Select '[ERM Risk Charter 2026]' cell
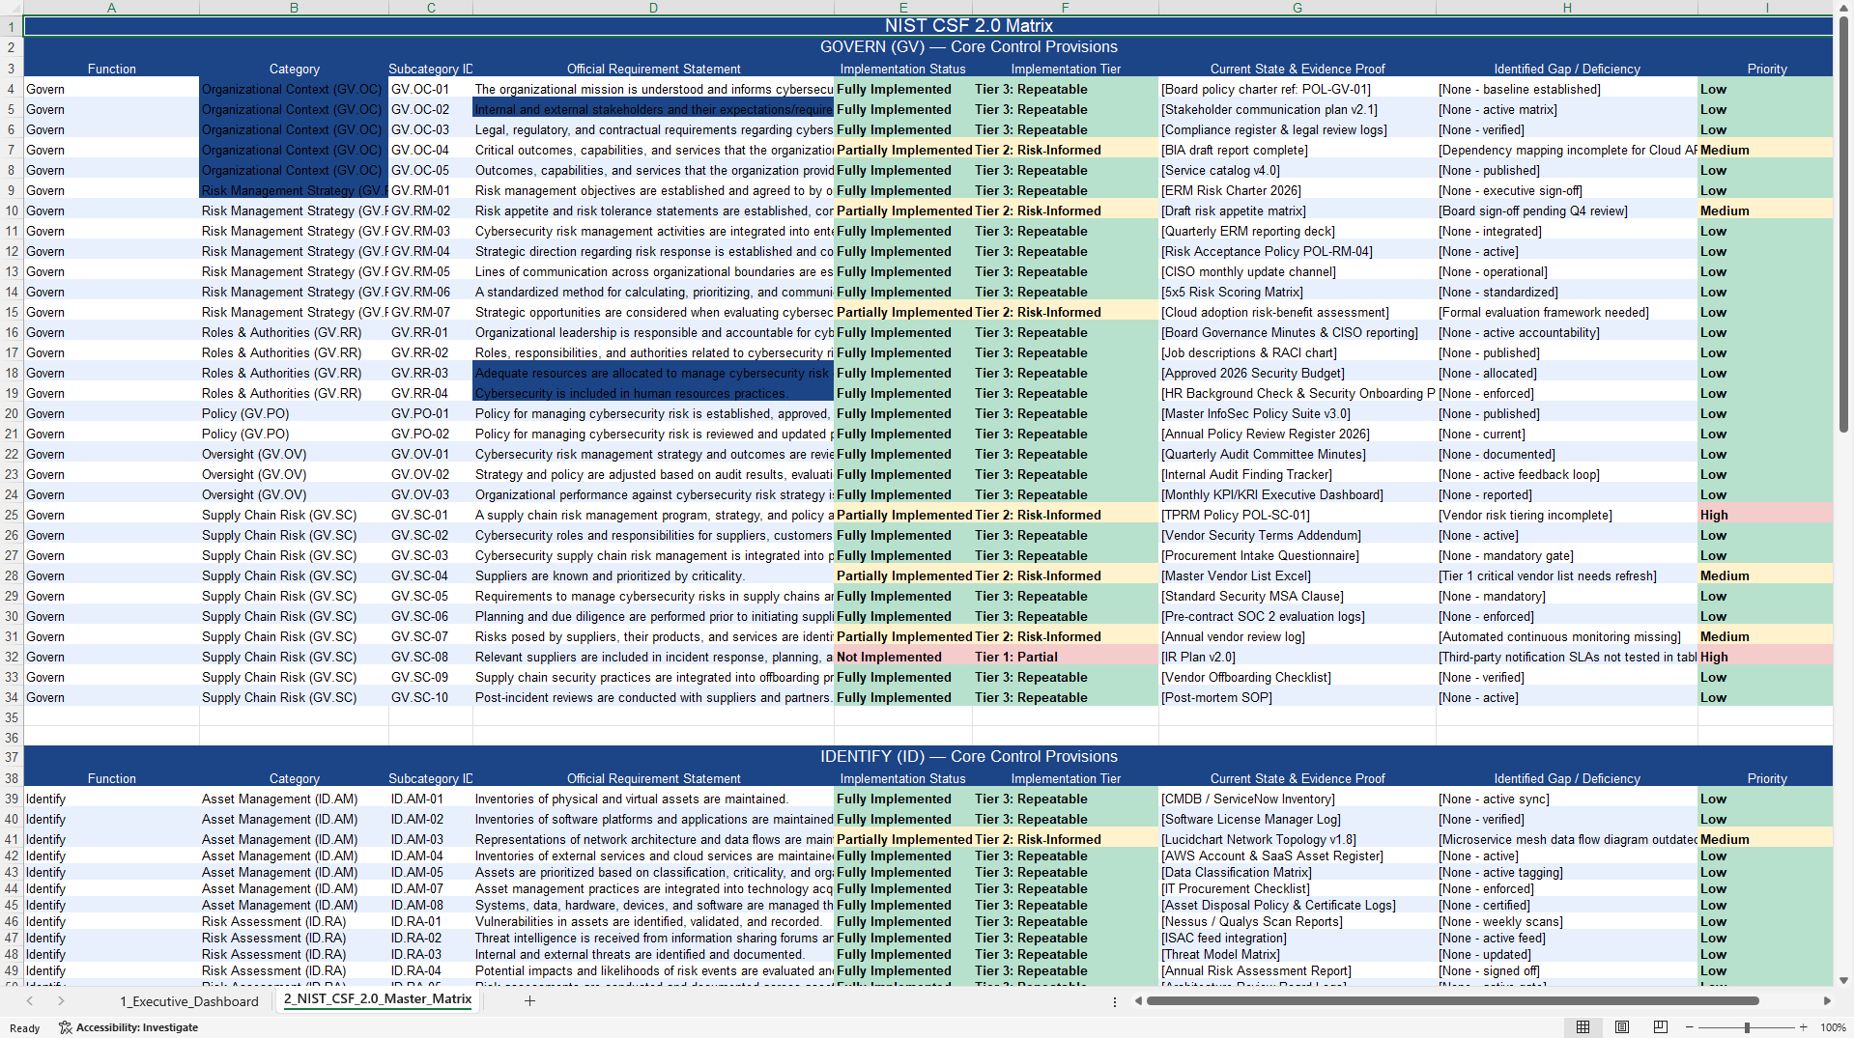This screenshot has width=1854, height=1038. pyautogui.click(x=1297, y=191)
